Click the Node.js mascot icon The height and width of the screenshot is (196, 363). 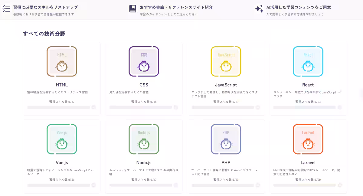[144, 139]
